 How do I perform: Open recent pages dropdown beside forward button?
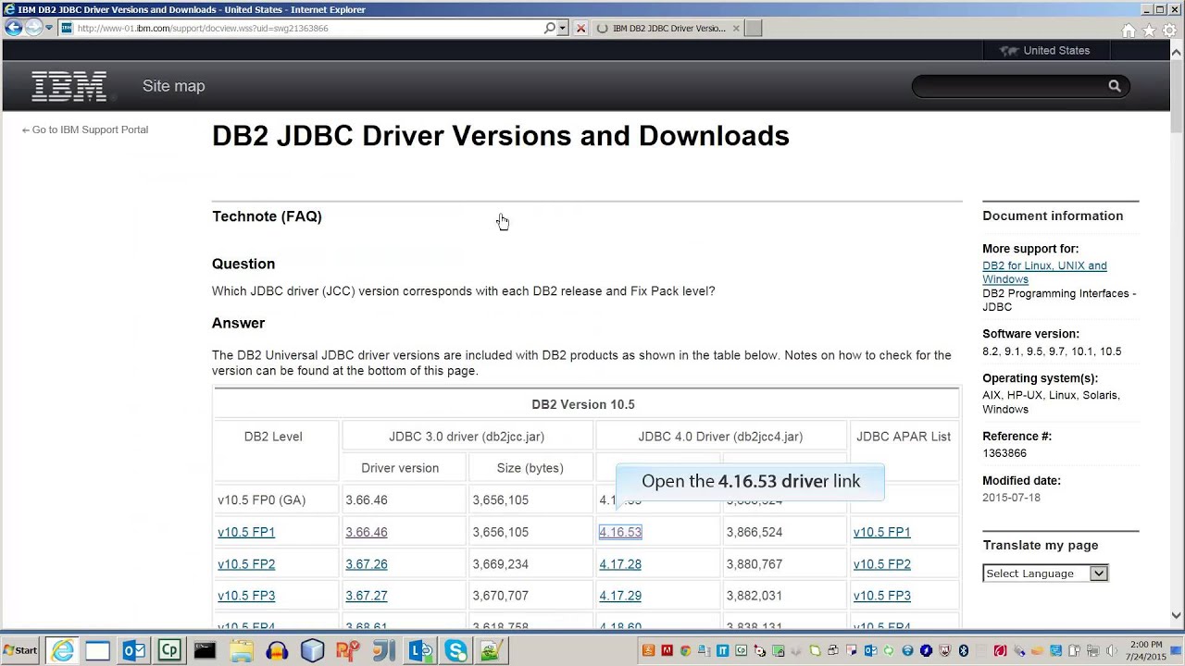pos(48,29)
